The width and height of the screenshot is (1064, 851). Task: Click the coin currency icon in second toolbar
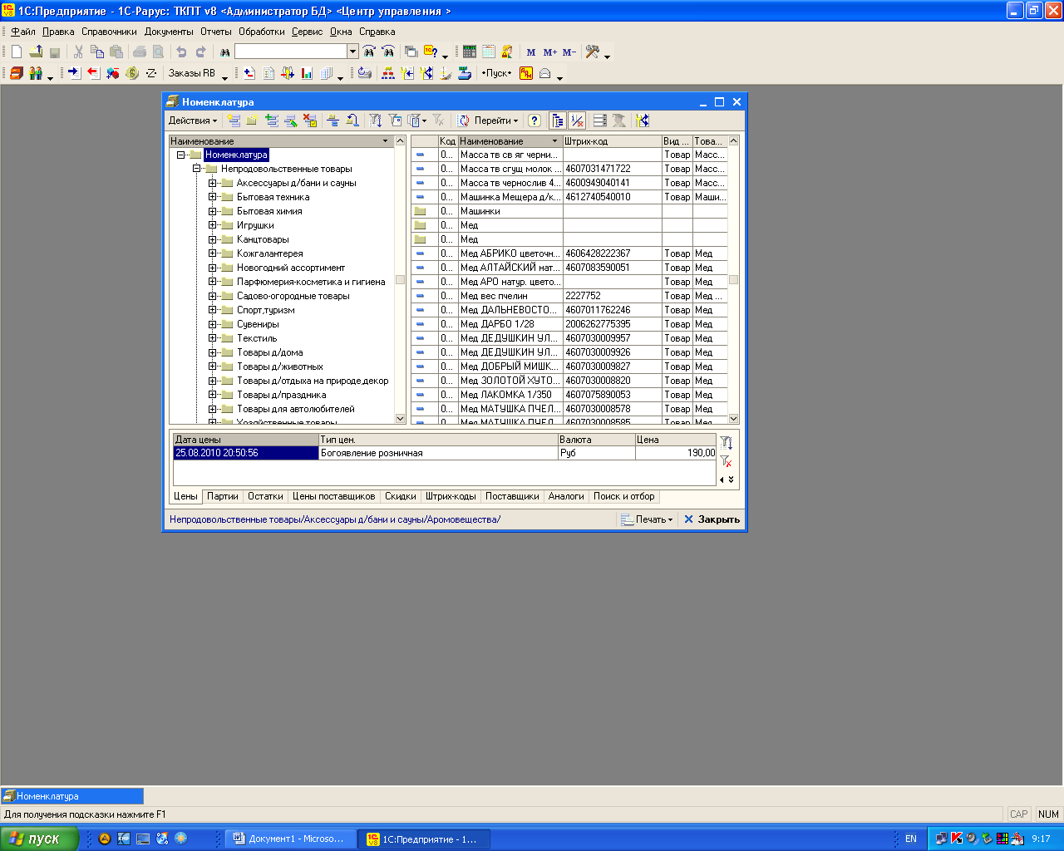[132, 73]
